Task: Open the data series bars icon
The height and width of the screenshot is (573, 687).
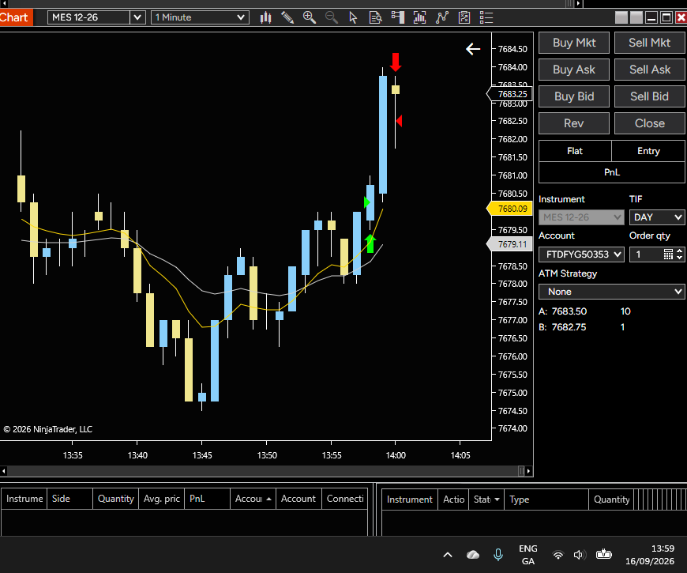Action: coord(420,17)
